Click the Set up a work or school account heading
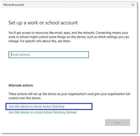 click(43, 23)
